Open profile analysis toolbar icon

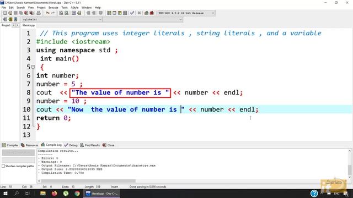coord(146,13)
